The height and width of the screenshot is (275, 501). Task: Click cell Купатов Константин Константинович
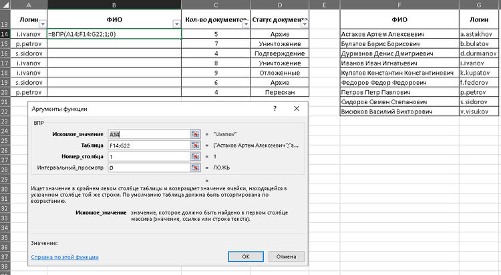click(x=399, y=73)
